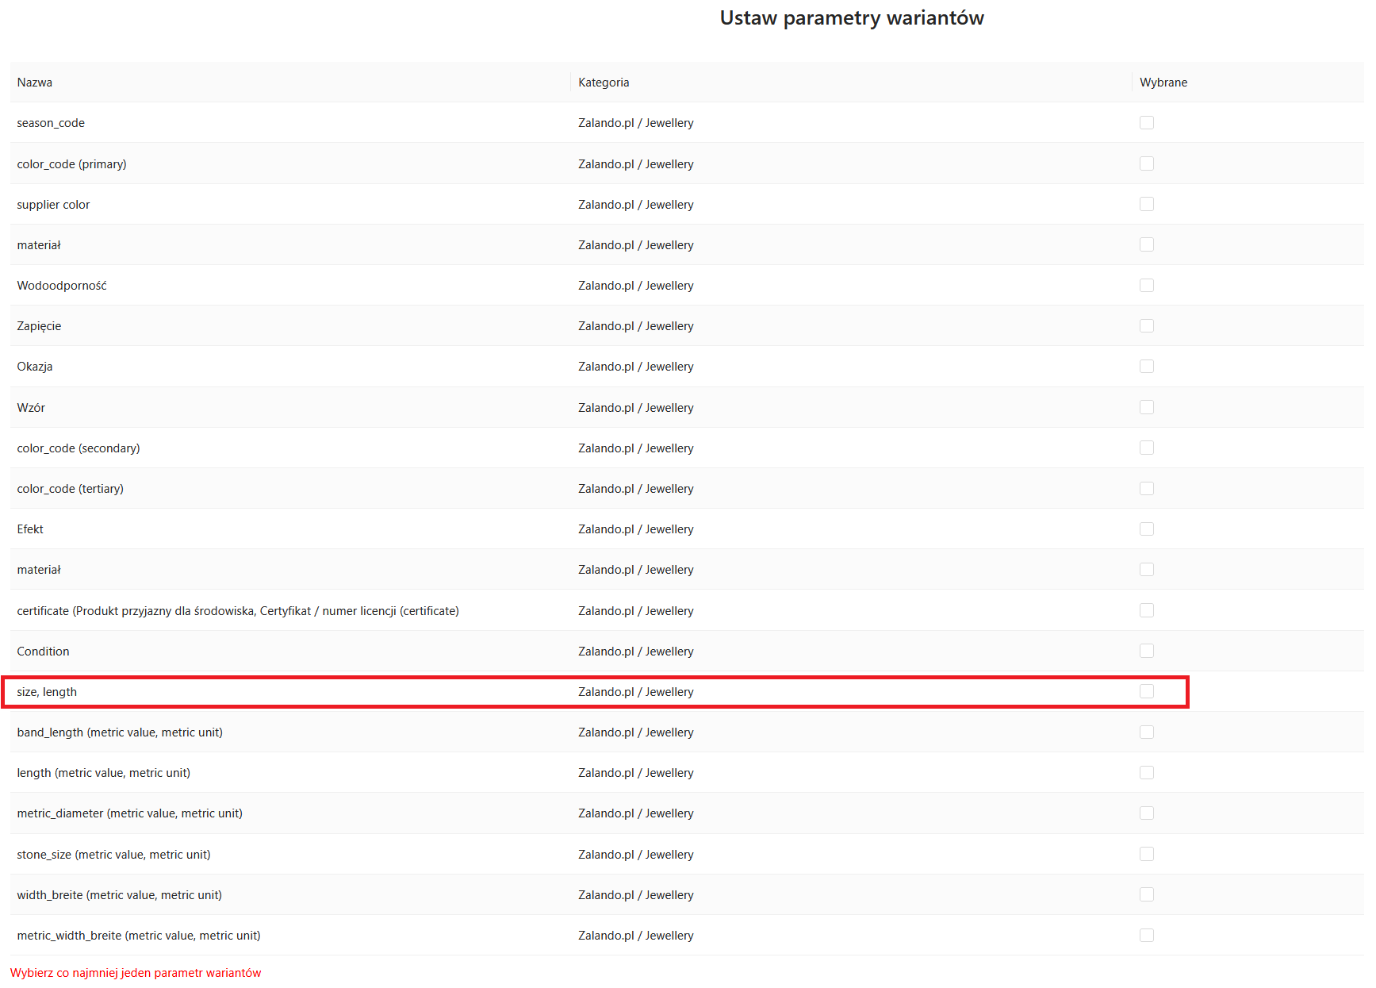Tick checkbox for color_code (tertiary)
The image size is (1376, 988).
1146,488
